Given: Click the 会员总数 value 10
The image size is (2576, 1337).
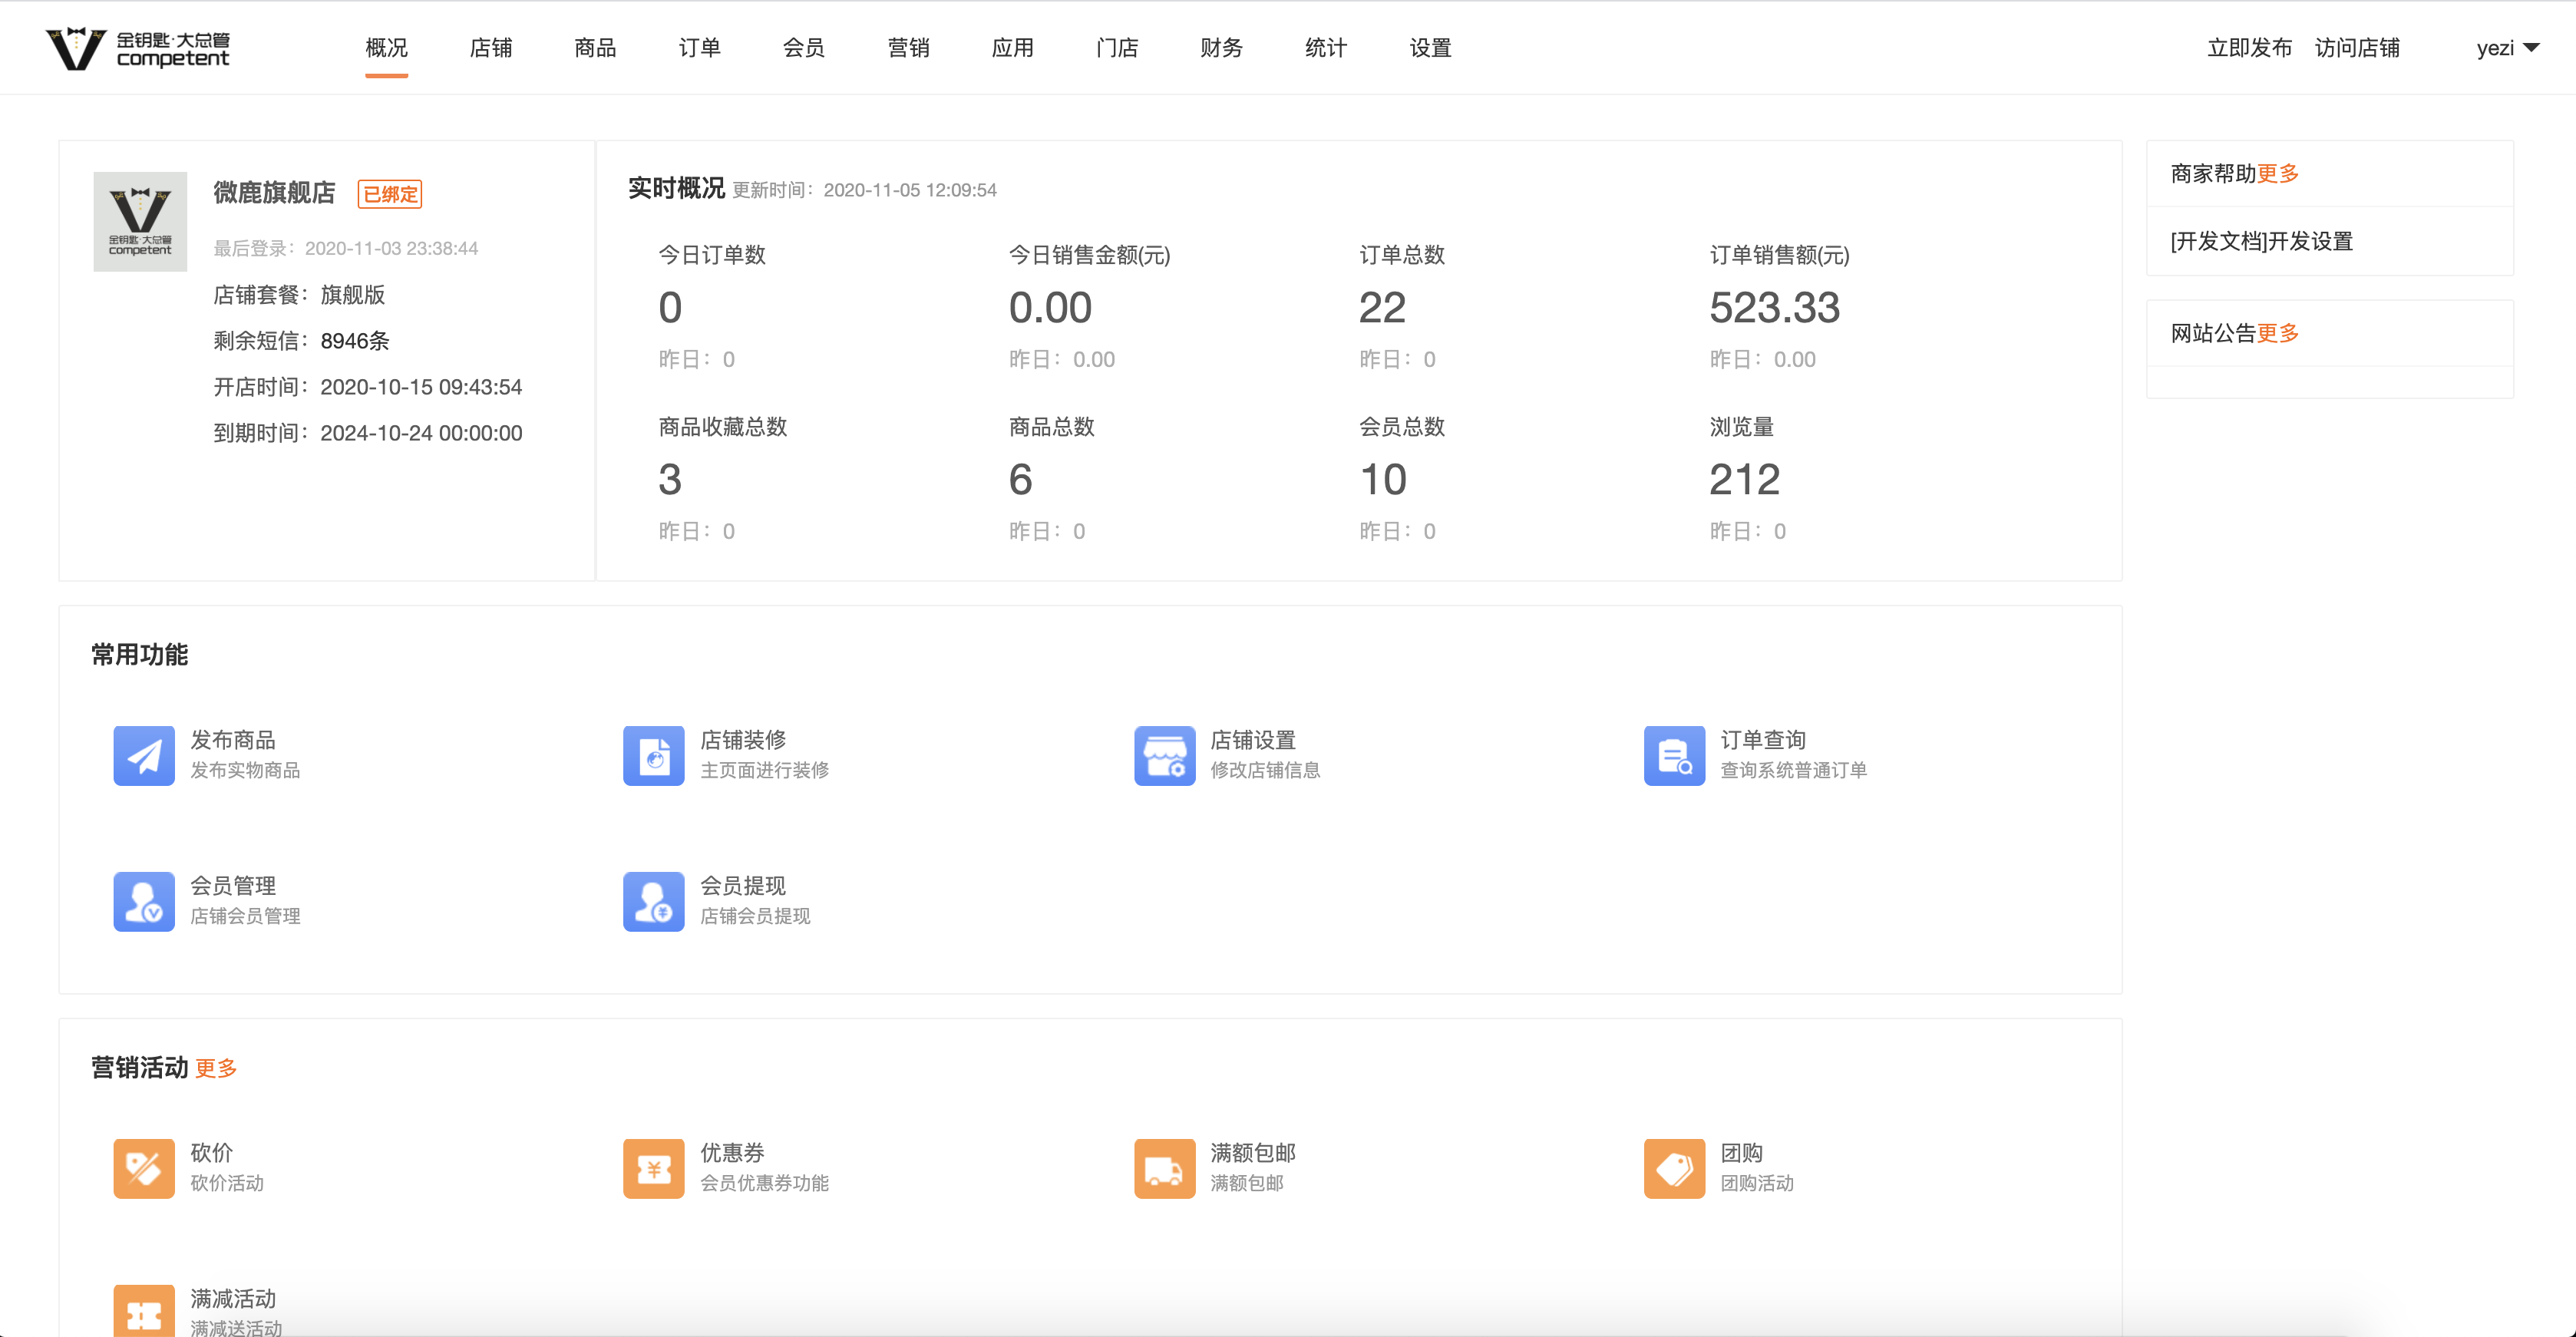Looking at the screenshot, I should coord(1383,480).
